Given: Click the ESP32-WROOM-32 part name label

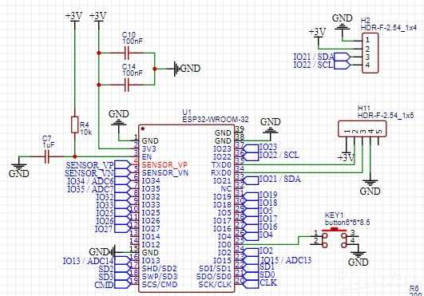Looking at the screenshot, I should 216,120.
